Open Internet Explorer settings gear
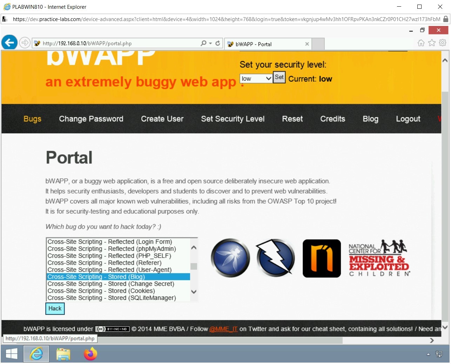Image resolution: width=451 pixels, height=364 pixels. 443,42
